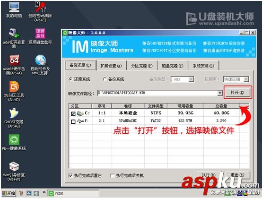
Task: Enable 执行完成后关机 checkbox
Action: 113,175
